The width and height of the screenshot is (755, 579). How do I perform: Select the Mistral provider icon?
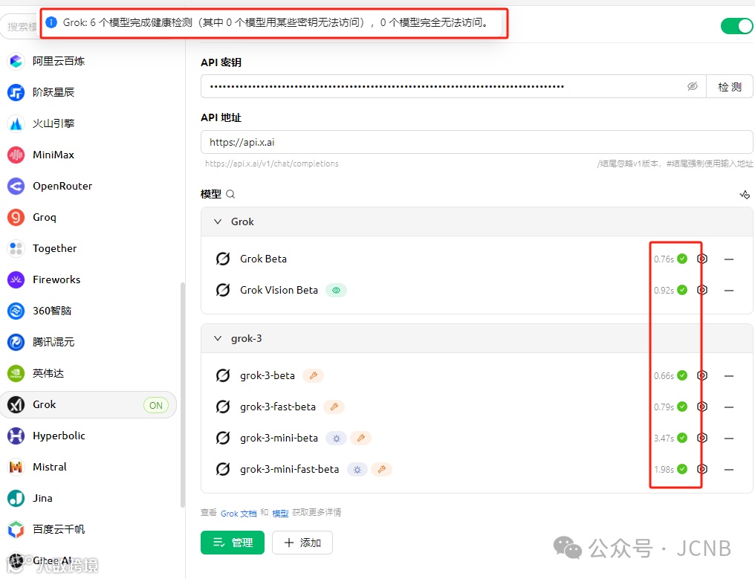pos(16,467)
